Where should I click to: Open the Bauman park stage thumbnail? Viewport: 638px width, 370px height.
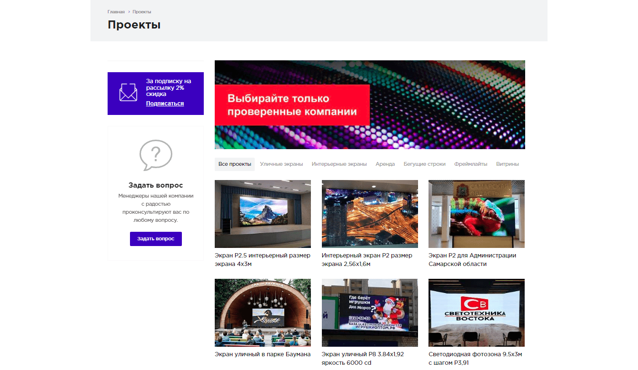[x=262, y=313]
